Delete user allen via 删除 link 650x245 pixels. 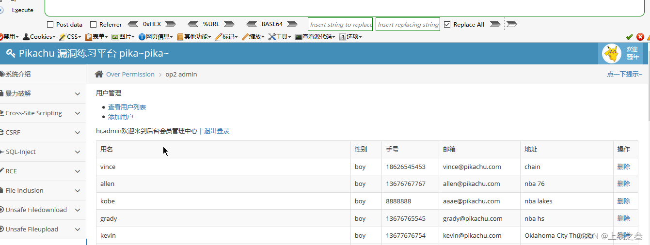pyautogui.click(x=624, y=184)
